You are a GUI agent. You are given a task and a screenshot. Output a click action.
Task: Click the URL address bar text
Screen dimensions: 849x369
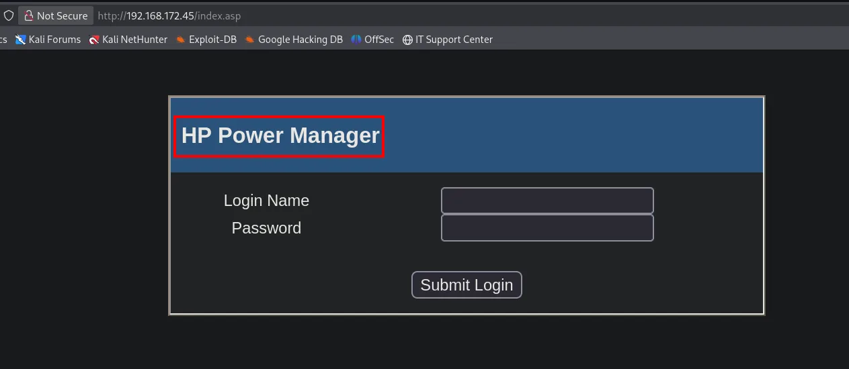click(x=169, y=15)
